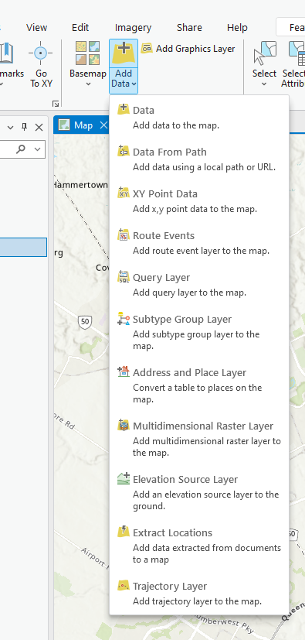Open Contents pane options chevron
The width and height of the screenshot is (305, 640).
11,128
